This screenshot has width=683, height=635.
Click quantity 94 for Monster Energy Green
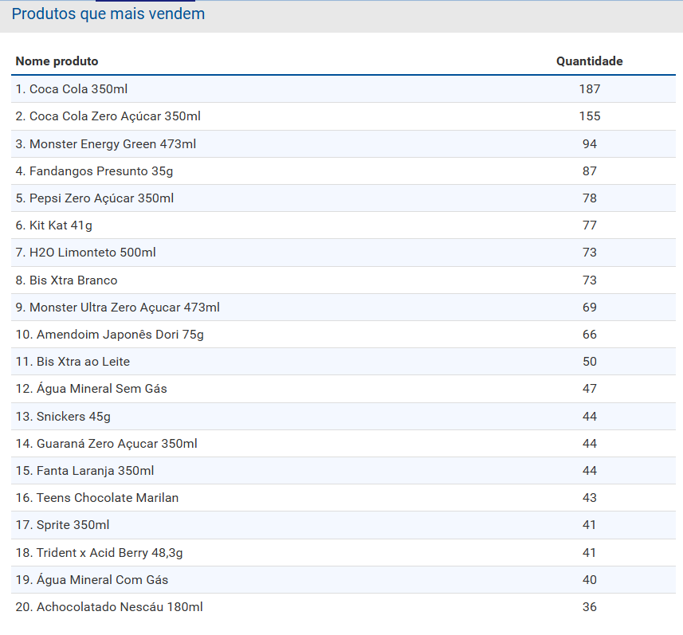(590, 144)
